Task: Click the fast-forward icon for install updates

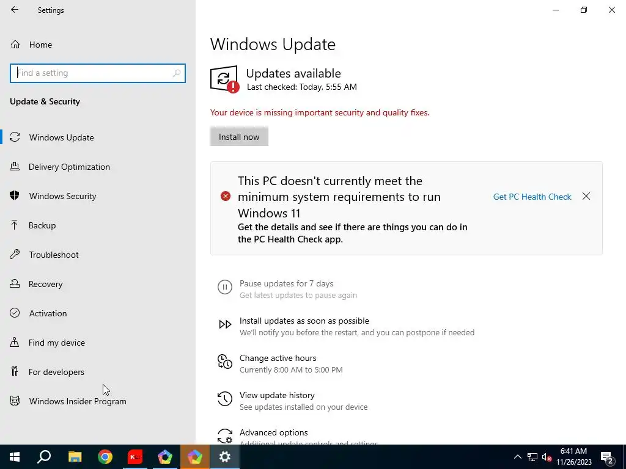Action: click(x=225, y=324)
